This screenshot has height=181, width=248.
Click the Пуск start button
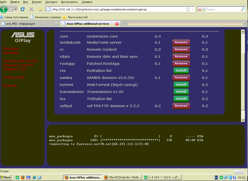[x=6, y=177]
